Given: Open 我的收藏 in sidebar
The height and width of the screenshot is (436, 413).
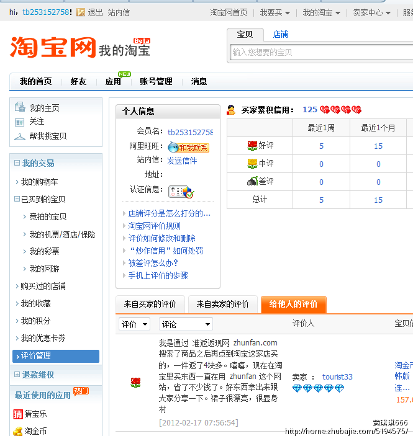Looking at the screenshot, I should pos(36,303).
